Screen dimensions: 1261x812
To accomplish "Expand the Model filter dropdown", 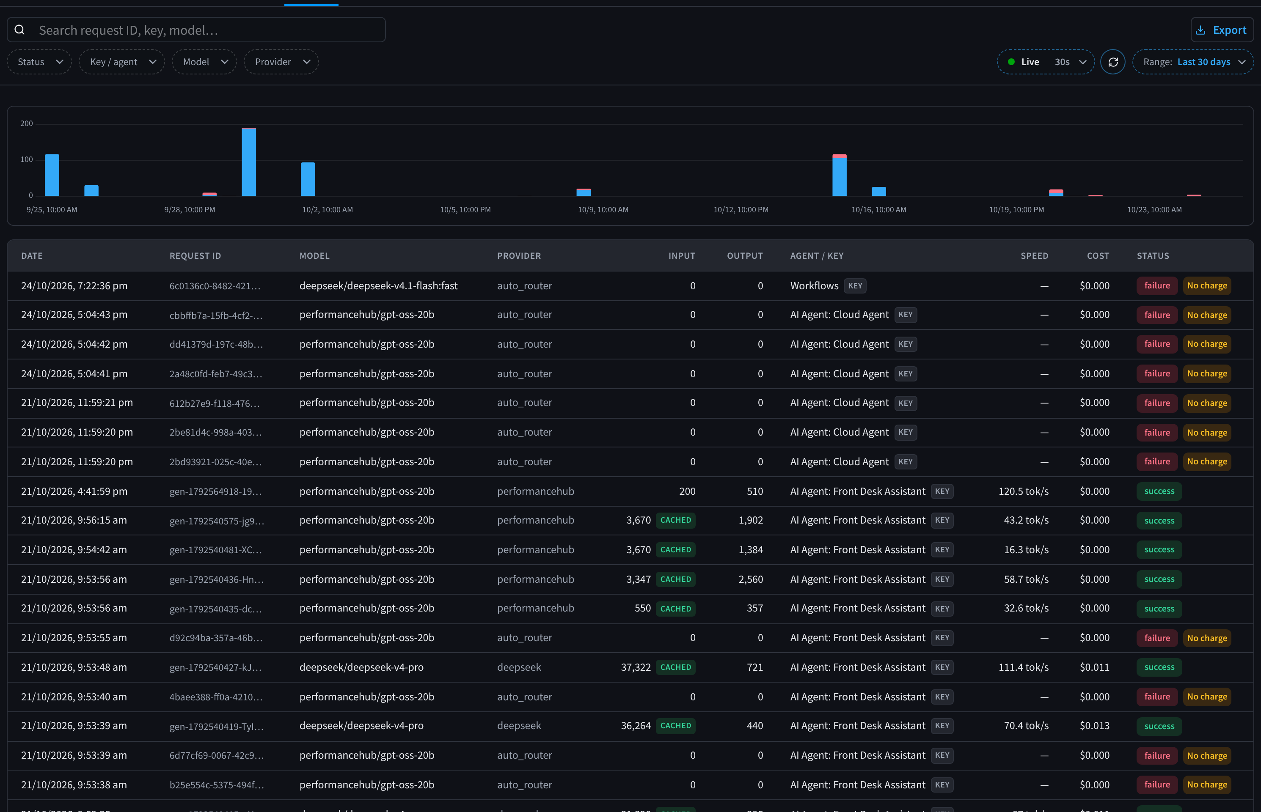I will tap(204, 62).
